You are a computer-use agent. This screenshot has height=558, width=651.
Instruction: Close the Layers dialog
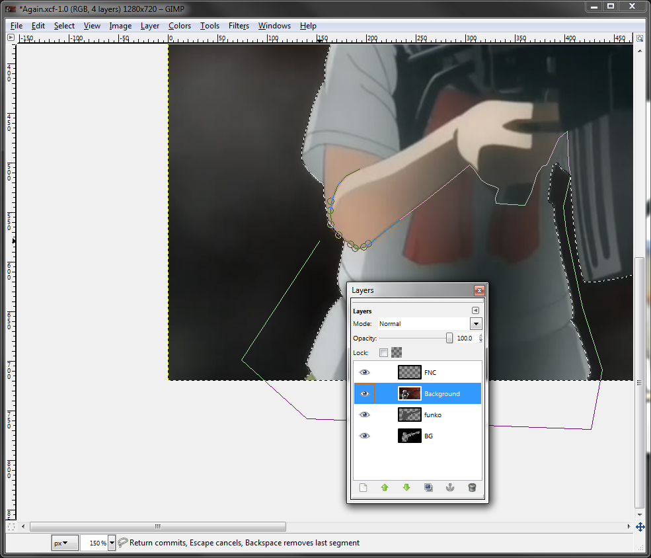(x=479, y=290)
